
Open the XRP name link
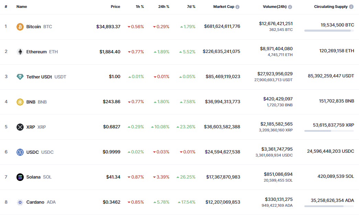pos(31,127)
